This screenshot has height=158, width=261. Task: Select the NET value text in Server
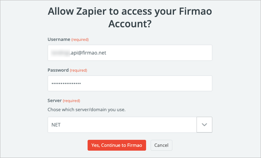click(56, 125)
